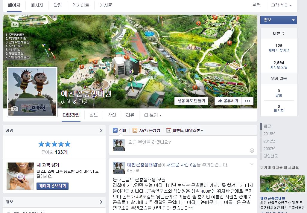Open the 더 보기 dropdown tab
The image size is (307, 213).
153,115
